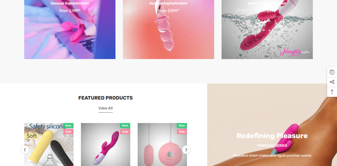Click the share icon in side panel
337x166 pixels.
(x=332, y=82)
